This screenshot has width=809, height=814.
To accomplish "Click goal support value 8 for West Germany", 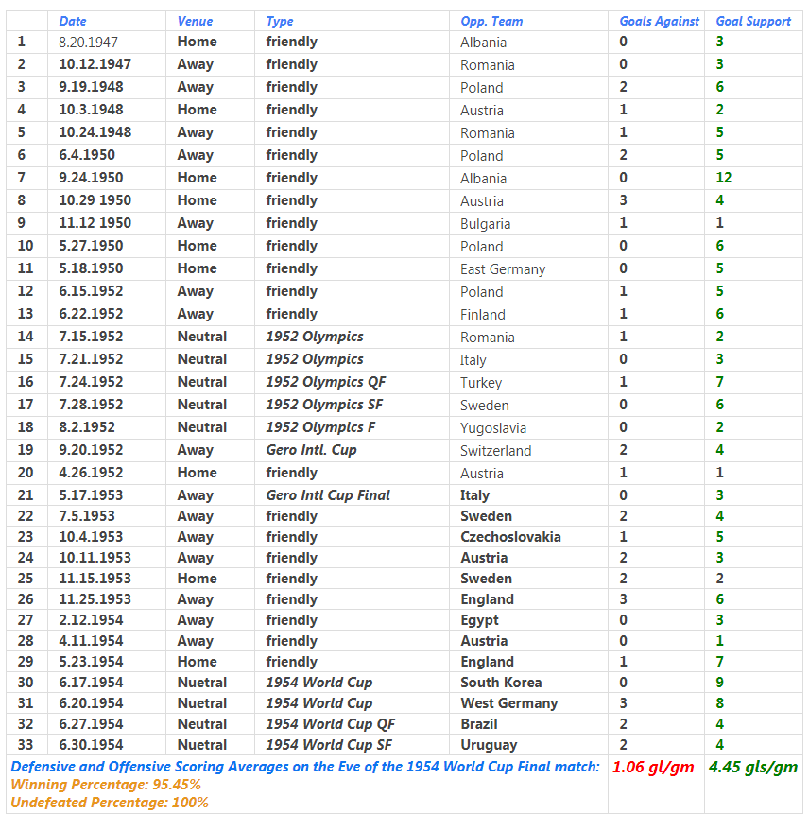I will pos(720,702).
